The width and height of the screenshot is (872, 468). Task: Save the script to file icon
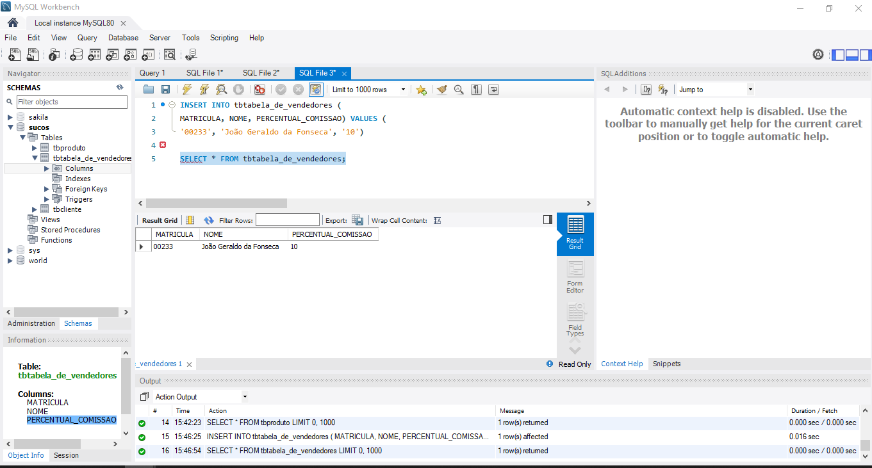click(x=165, y=90)
